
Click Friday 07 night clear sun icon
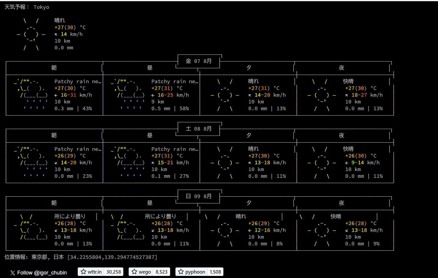click(322, 95)
